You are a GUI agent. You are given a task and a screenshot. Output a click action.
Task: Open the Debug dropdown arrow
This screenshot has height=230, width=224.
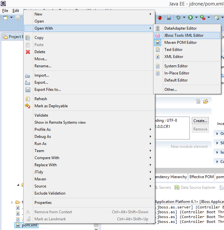184,17
